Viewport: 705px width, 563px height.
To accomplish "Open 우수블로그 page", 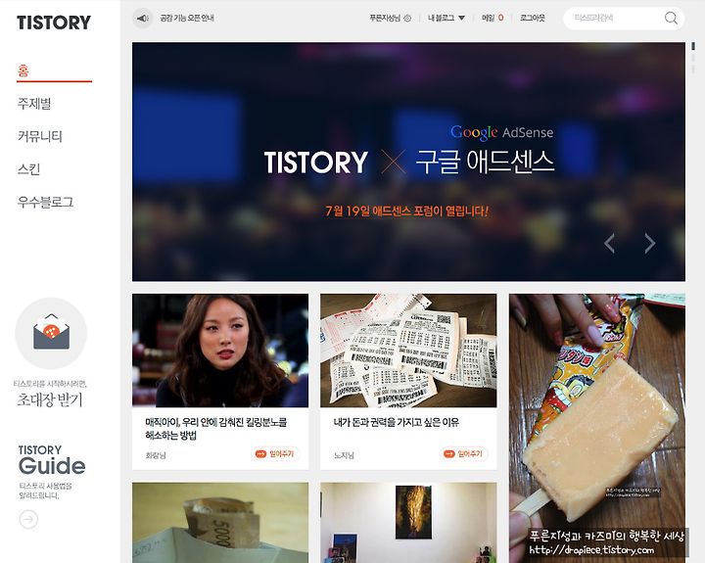I will click(x=45, y=202).
